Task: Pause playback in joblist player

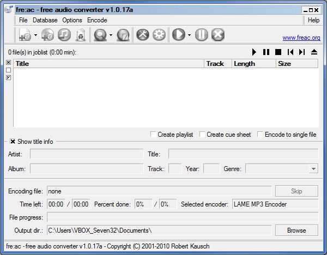Action: (x=266, y=52)
